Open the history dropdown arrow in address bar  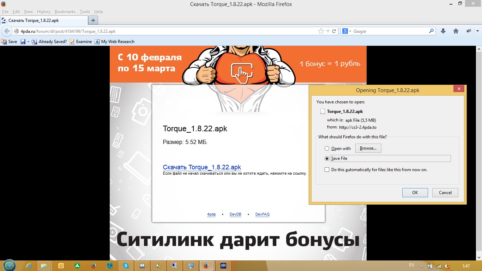[328, 31]
